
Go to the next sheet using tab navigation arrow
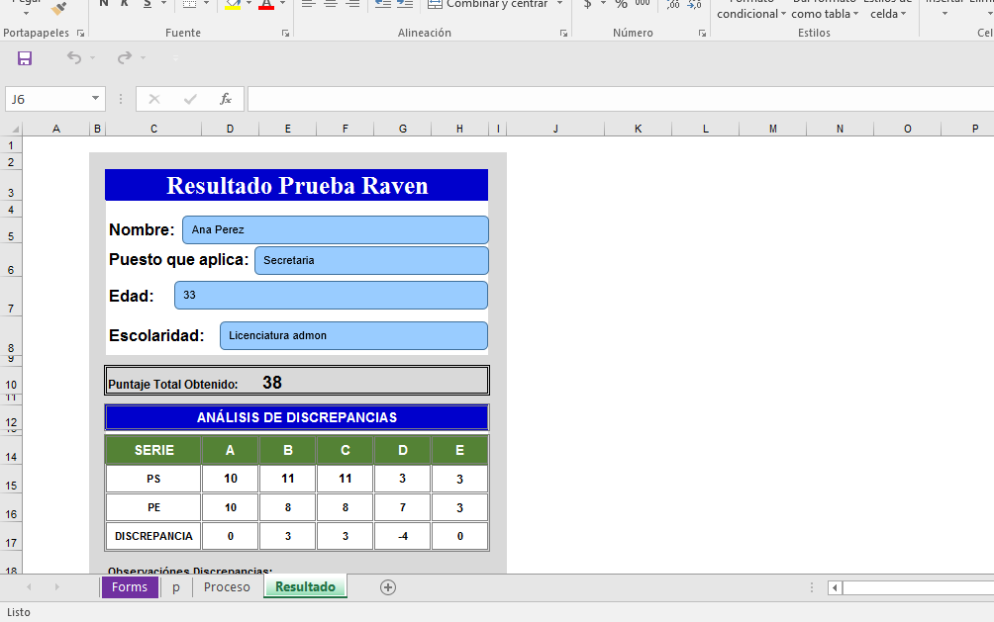coord(57,587)
